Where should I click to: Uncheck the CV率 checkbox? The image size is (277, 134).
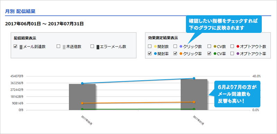click(x=209, y=53)
